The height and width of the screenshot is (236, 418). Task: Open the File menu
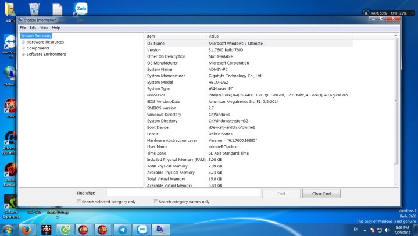point(23,27)
